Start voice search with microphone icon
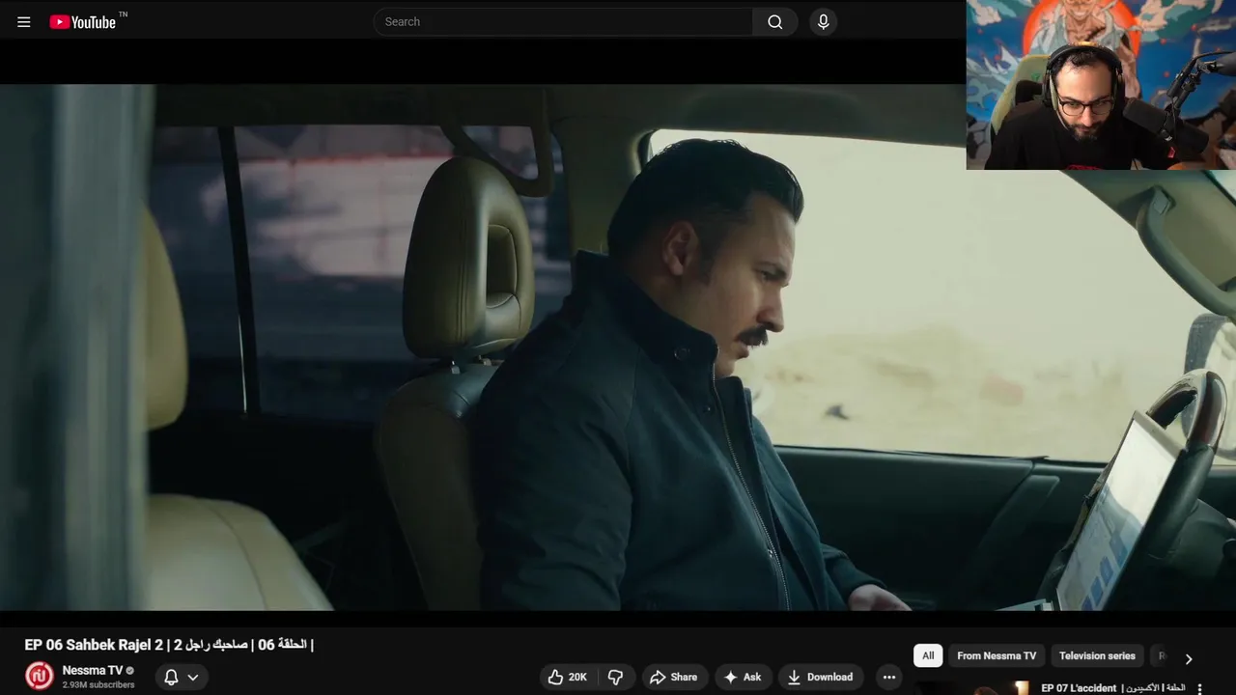The width and height of the screenshot is (1236, 695). [x=823, y=22]
